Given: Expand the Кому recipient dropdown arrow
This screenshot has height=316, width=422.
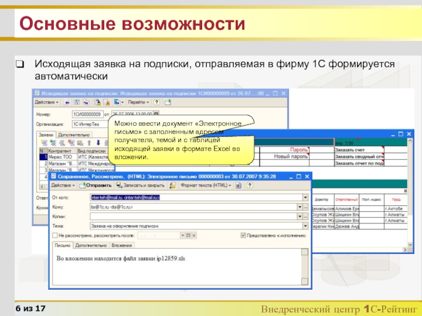Looking at the screenshot, I should point(300,207).
